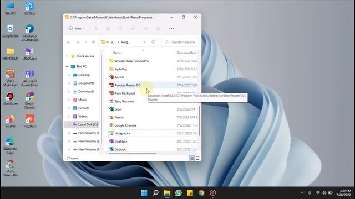This screenshot has width=355, height=199.
Task: Open taskbar Search magnifier
Action: tap(155, 193)
